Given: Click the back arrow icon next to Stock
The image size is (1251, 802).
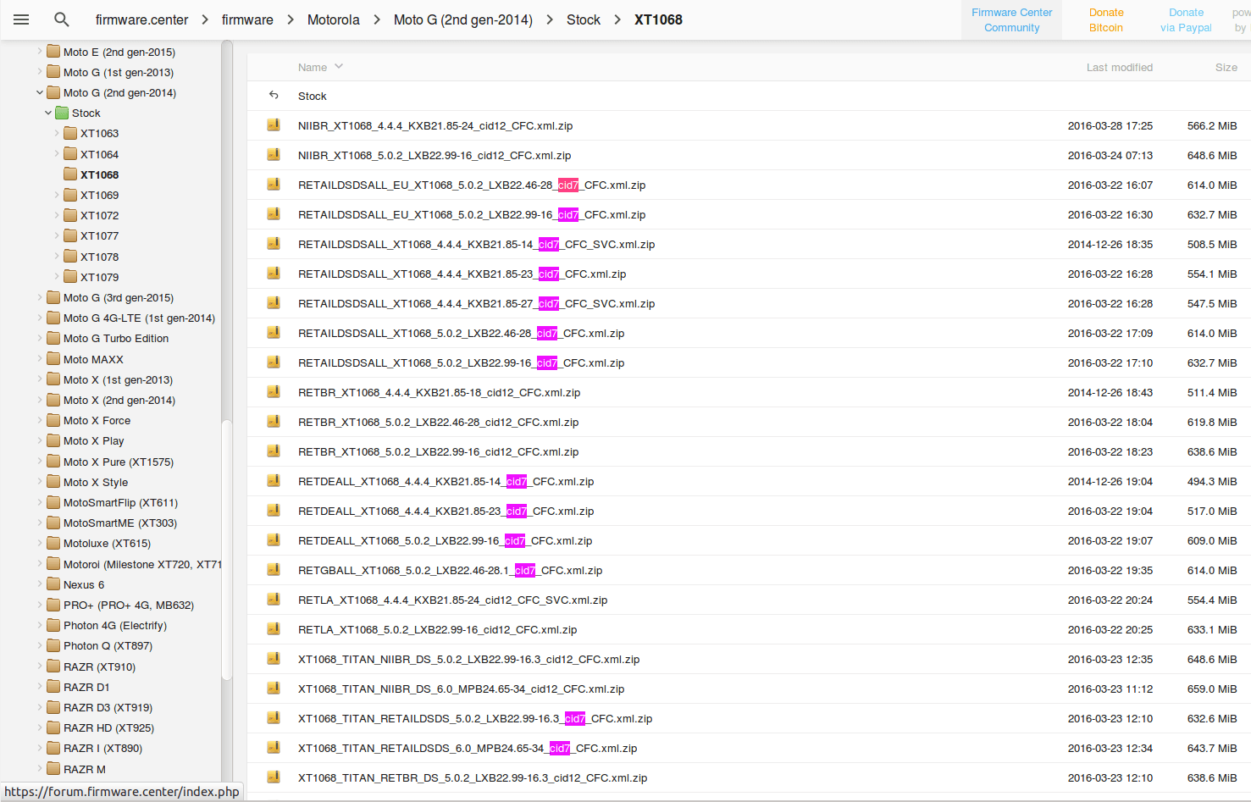Looking at the screenshot, I should 274,96.
